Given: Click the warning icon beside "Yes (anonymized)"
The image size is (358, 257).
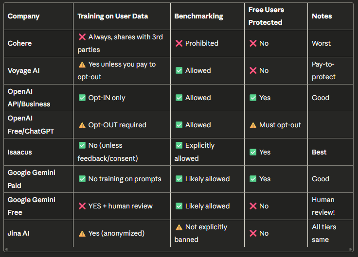Looking at the screenshot, I should click(x=82, y=233).
